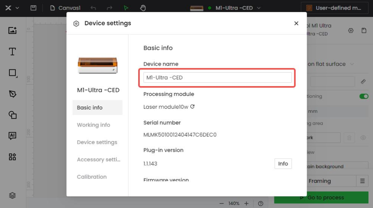Click the document icon on right panel

tap(364, 30)
